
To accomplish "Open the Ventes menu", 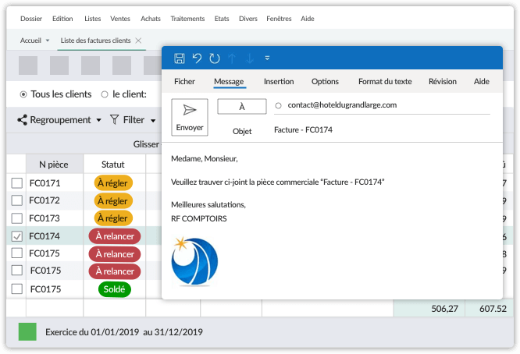I will coord(120,18).
